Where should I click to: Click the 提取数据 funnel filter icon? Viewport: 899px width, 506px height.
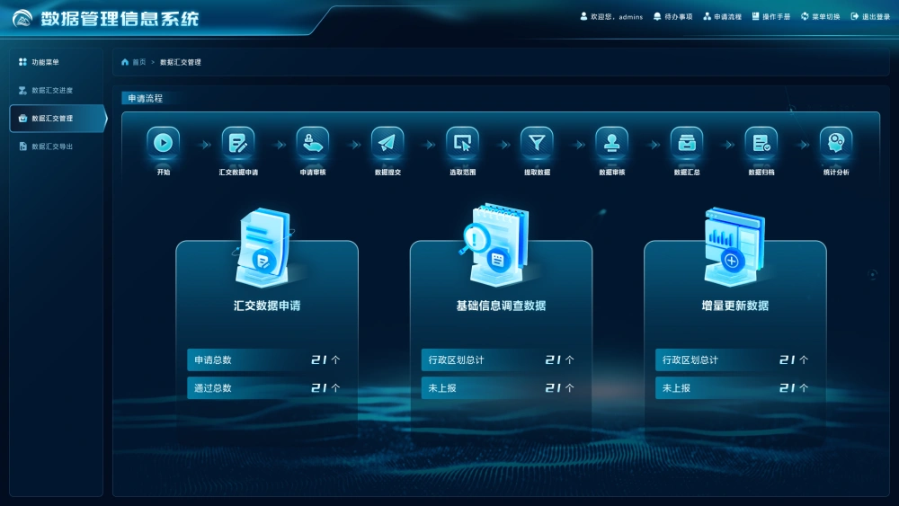coord(537,142)
